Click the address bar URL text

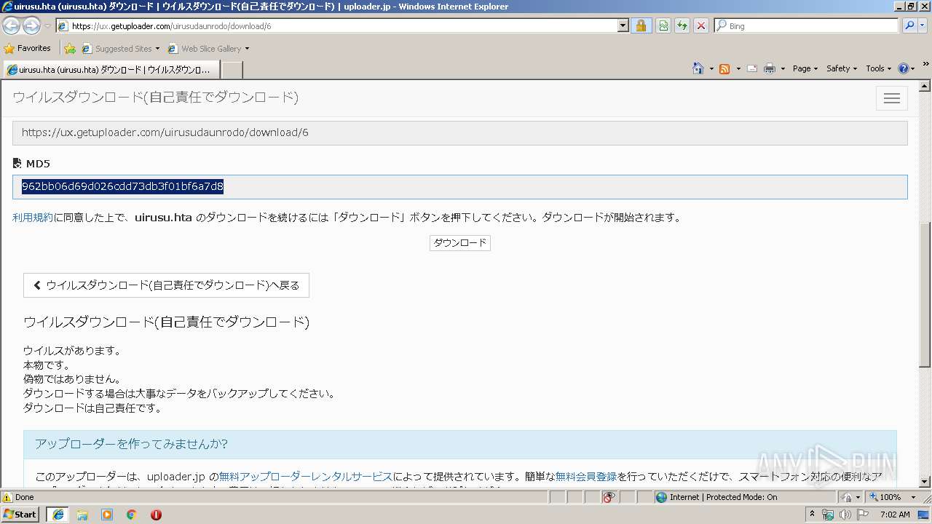[171, 26]
